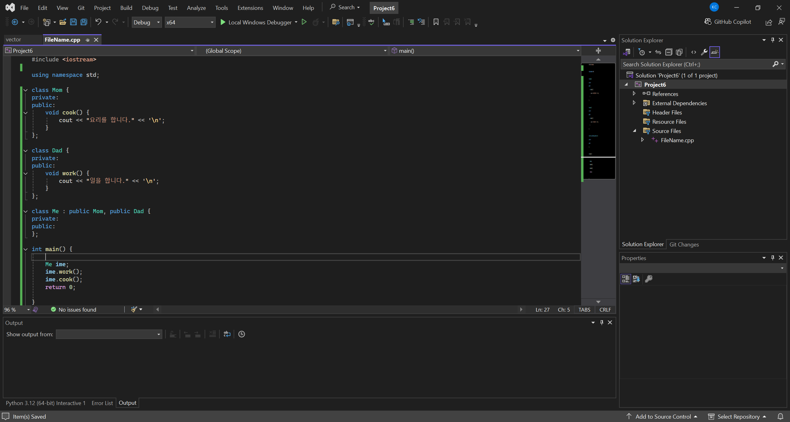Collapse the class Mom code block
The width and height of the screenshot is (790, 422).
point(26,90)
